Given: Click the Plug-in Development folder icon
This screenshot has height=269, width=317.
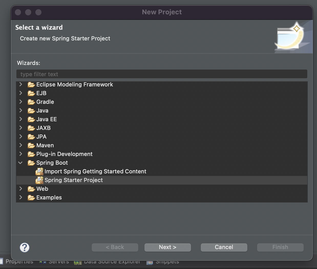Looking at the screenshot, I should (x=31, y=154).
